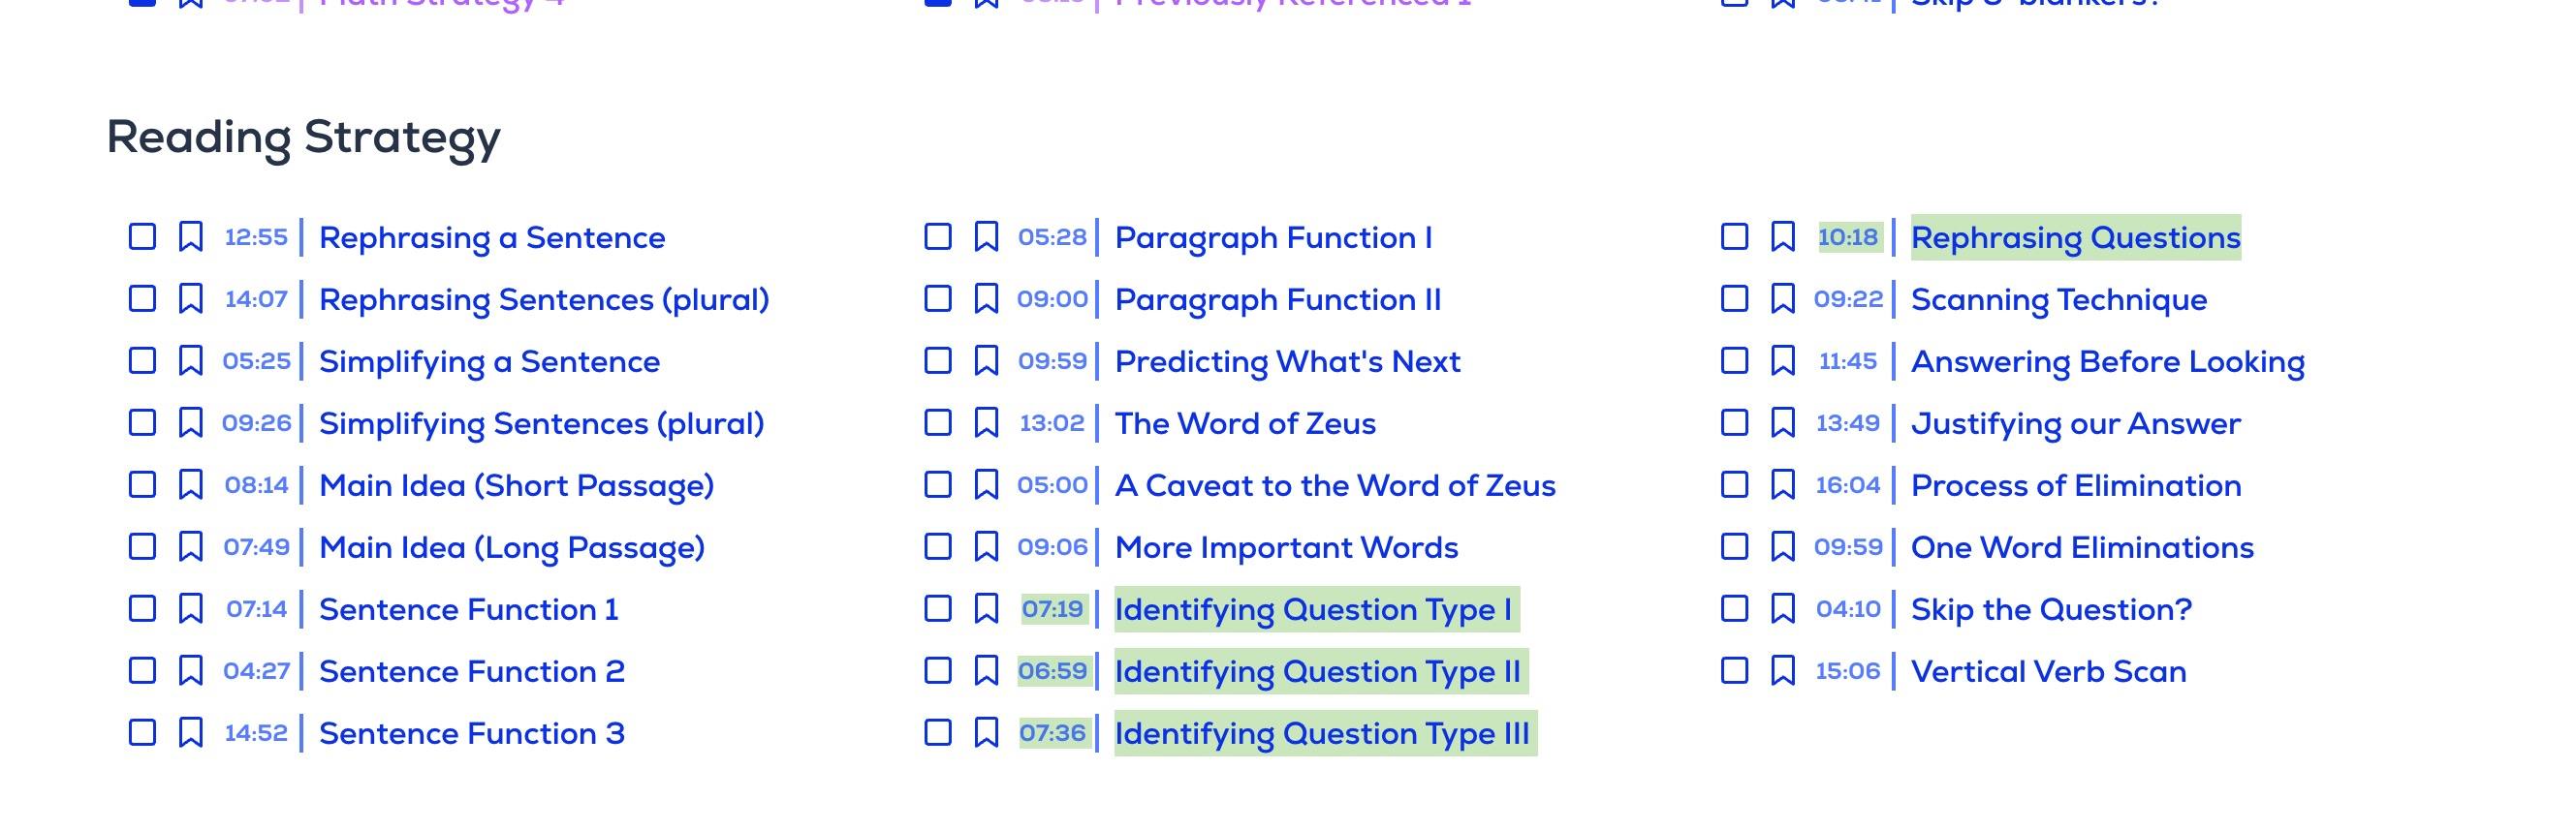Open the One Word Eliminations lesson
Screen dimensions: 2576x831
click(x=2082, y=547)
